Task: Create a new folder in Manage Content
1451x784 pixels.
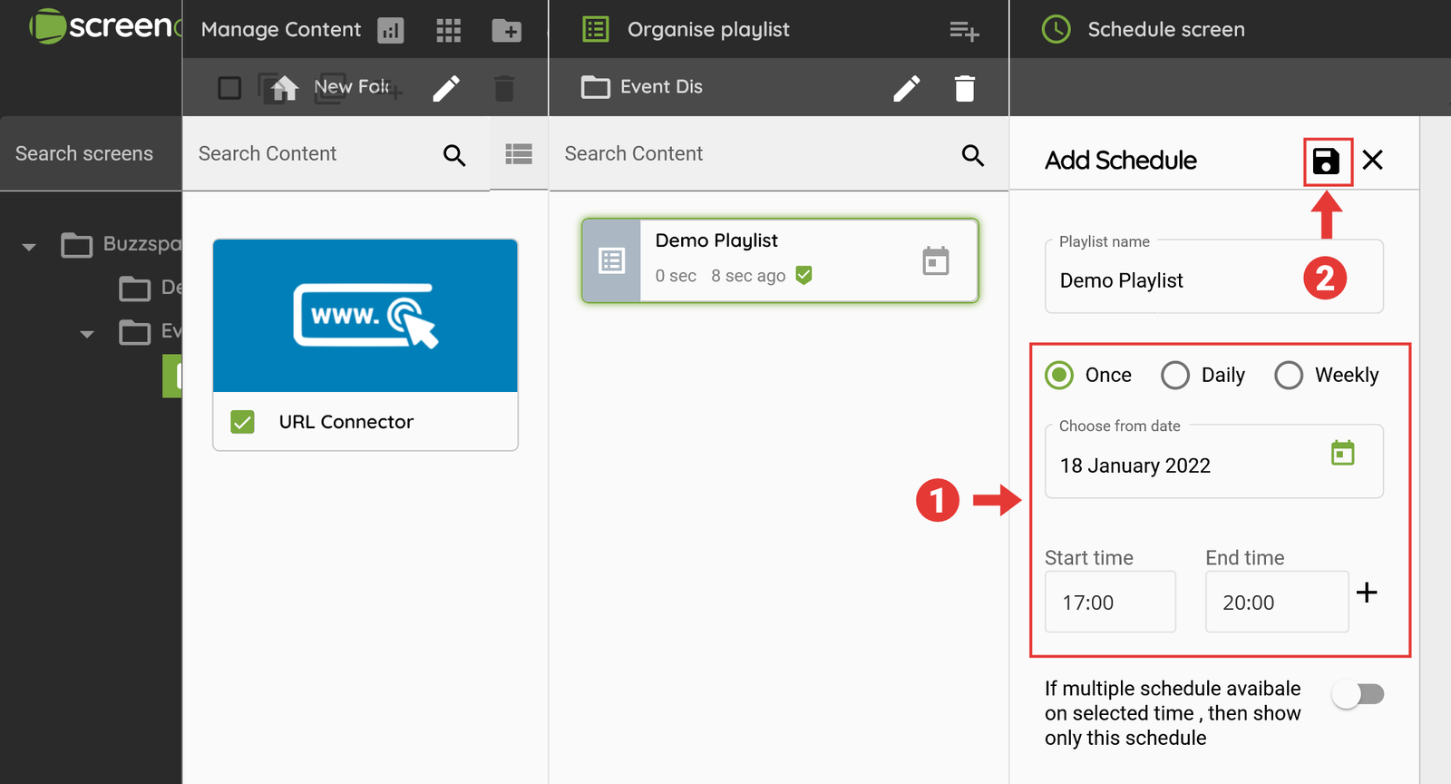Action: click(x=506, y=31)
